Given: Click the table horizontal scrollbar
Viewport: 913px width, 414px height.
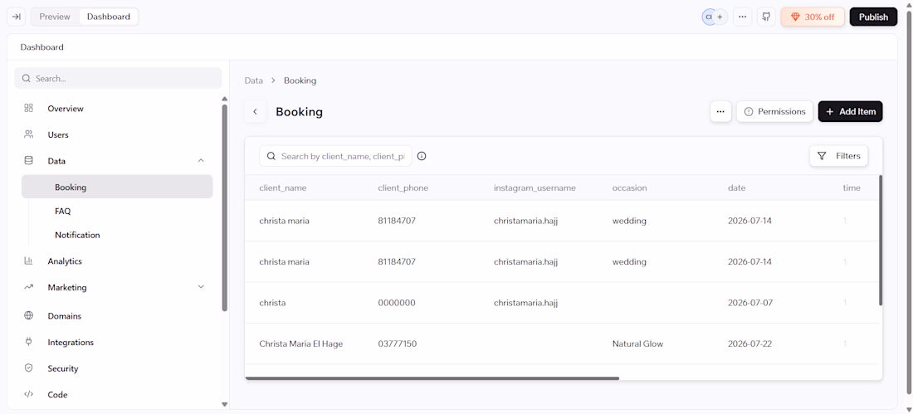Looking at the screenshot, I should click(x=432, y=378).
